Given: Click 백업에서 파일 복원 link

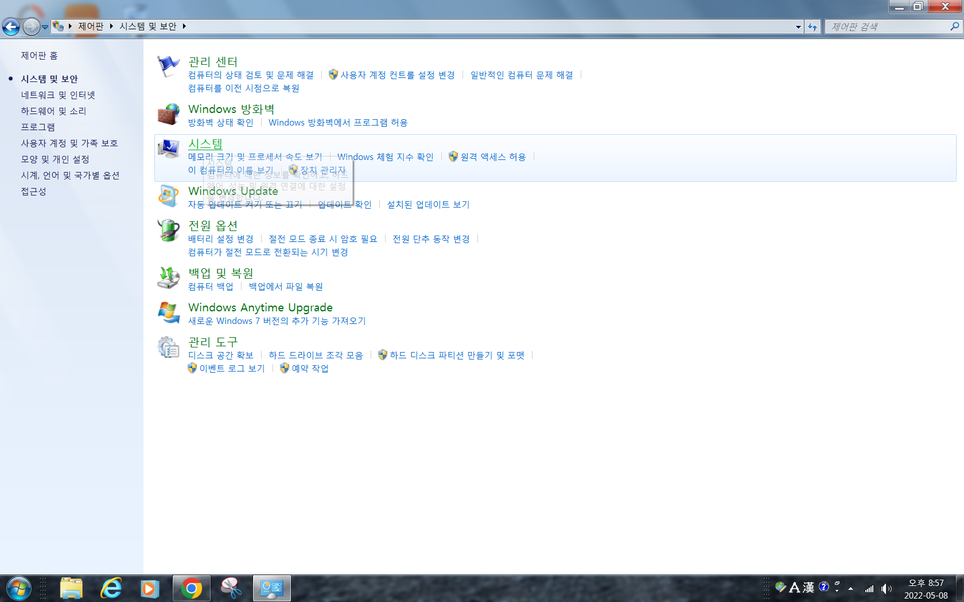Looking at the screenshot, I should click(286, 287).
